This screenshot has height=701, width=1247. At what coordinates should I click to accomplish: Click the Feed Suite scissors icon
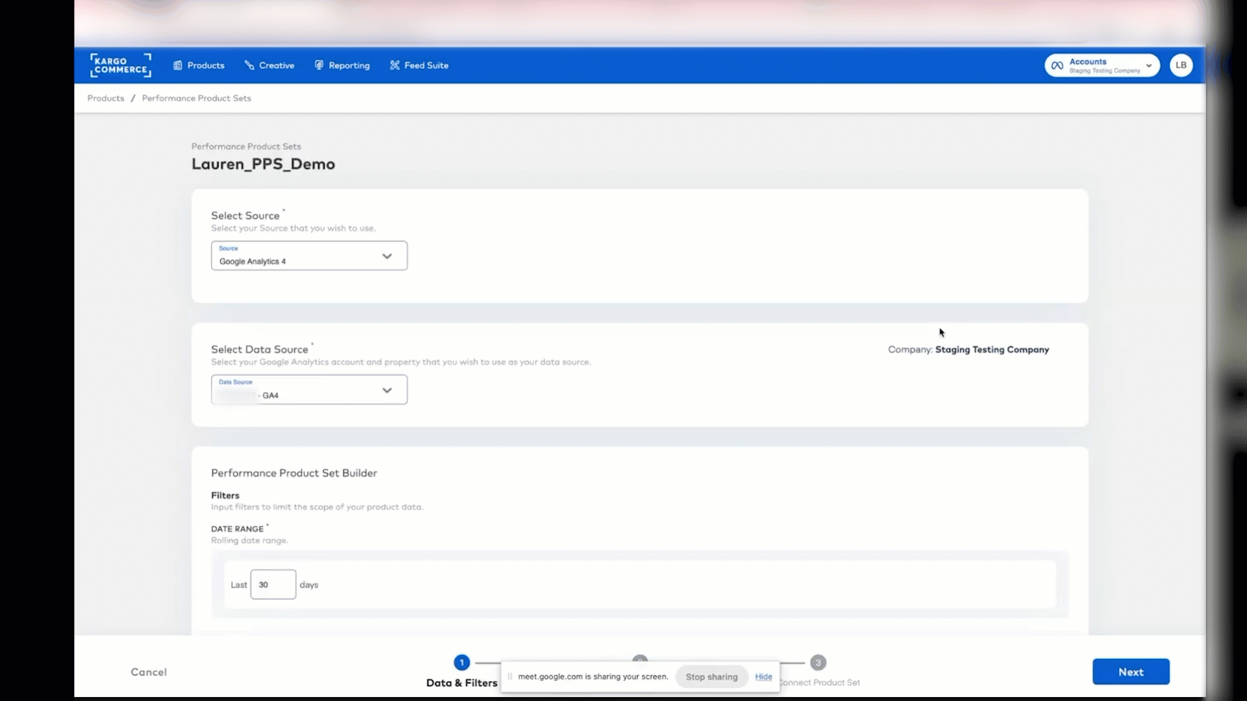pyautogui.click(x=395, y=65)
